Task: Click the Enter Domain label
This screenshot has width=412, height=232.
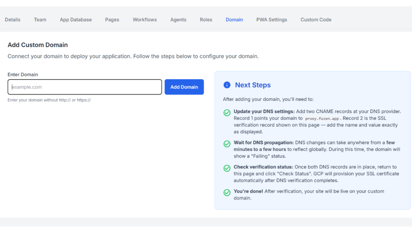Action: (x=23, y=74)
